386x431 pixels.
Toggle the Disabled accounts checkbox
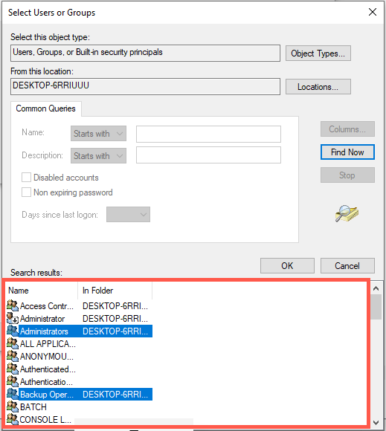click(x=27, y=178)
